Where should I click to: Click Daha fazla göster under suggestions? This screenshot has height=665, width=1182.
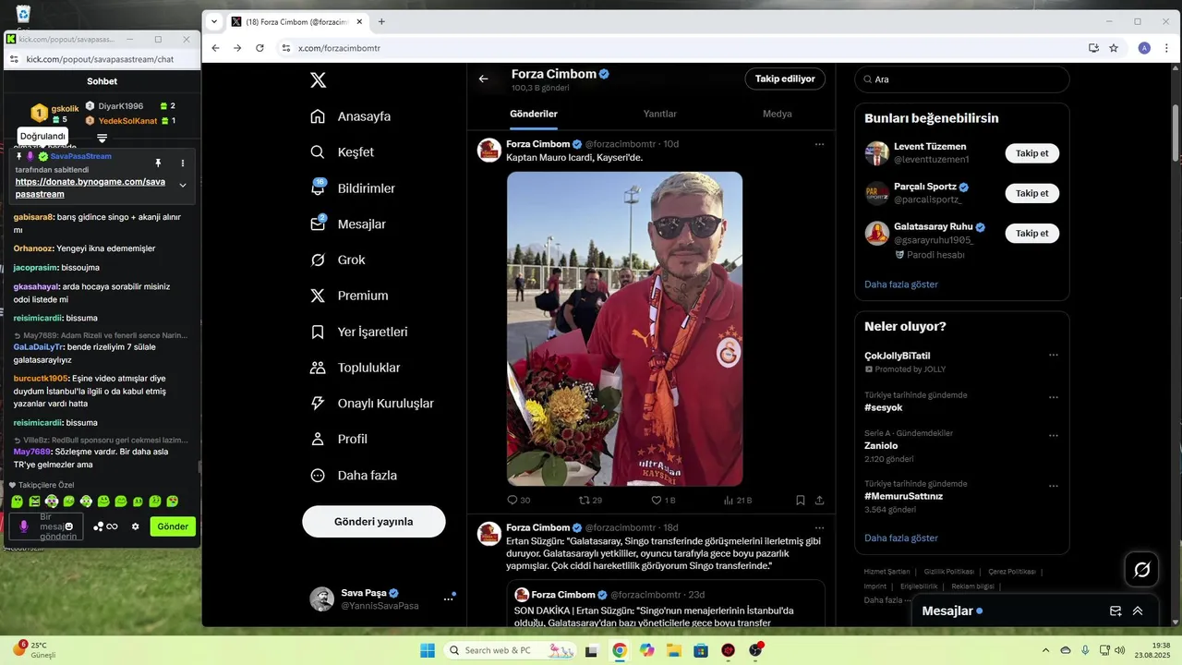pos(900,284)
